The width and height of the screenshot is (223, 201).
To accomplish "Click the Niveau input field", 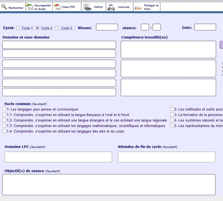I will click(x=107, y=27).
